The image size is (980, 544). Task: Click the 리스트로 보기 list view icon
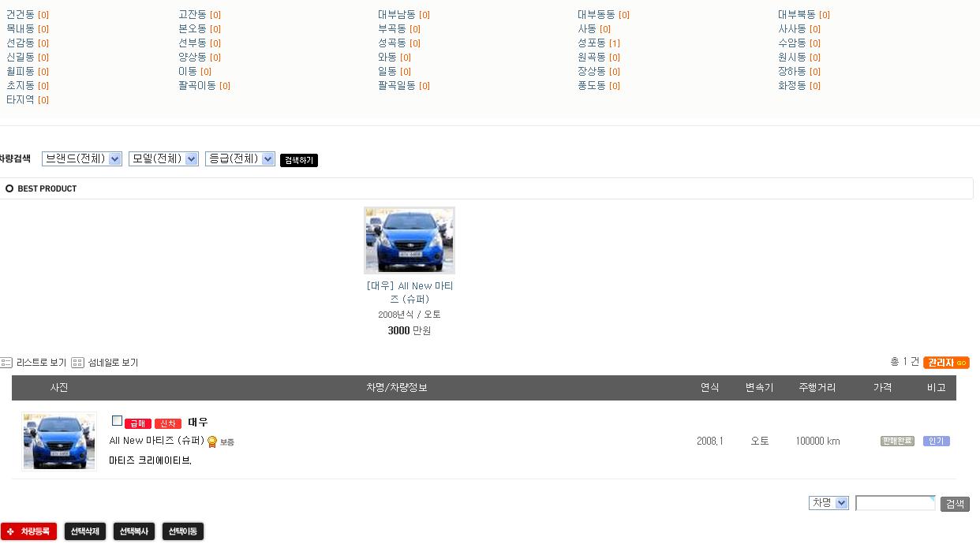[6, 363]
